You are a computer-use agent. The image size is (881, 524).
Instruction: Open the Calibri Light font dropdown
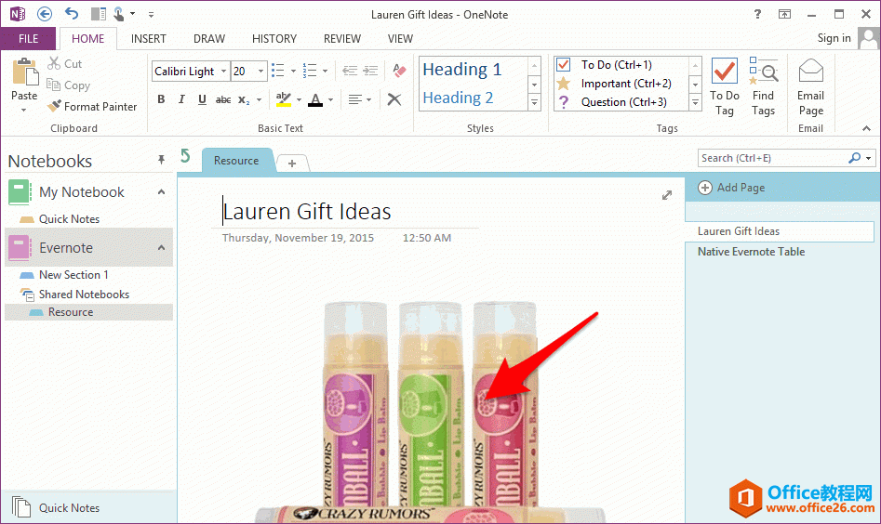tap(223, 72)
